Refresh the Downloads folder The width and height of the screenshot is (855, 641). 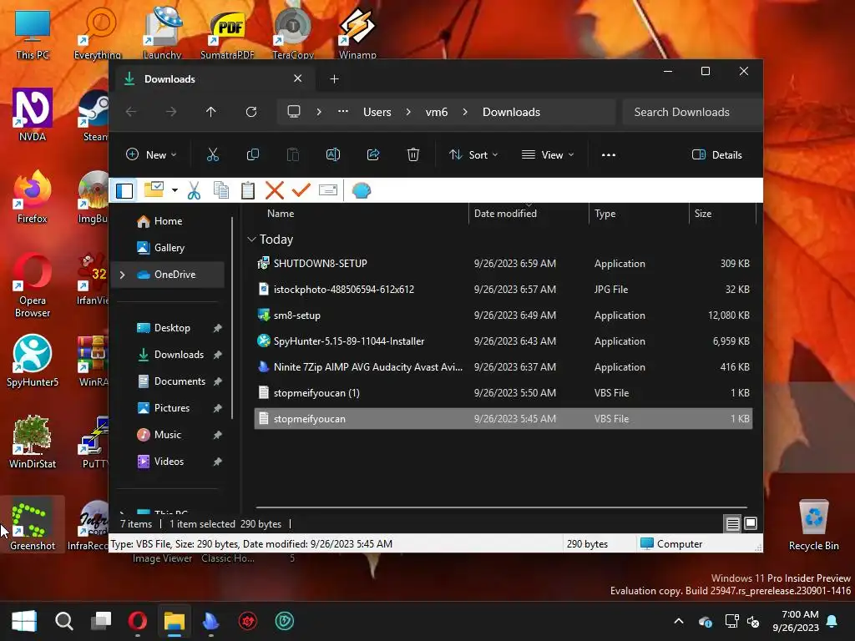click(x=250, y=112)
